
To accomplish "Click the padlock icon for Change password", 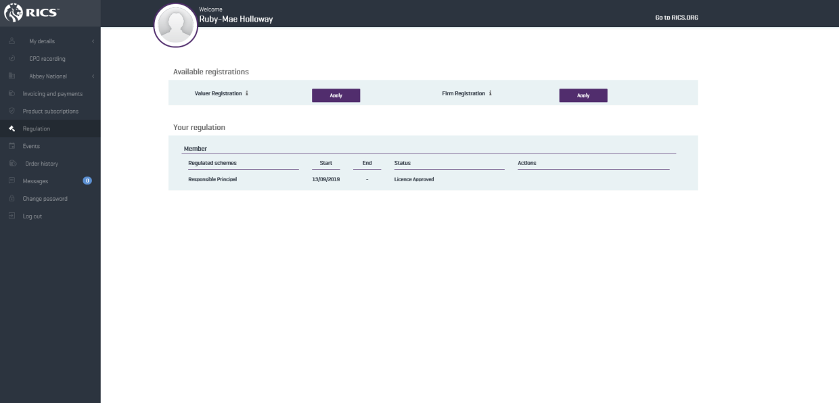I will tap(12, 199).
